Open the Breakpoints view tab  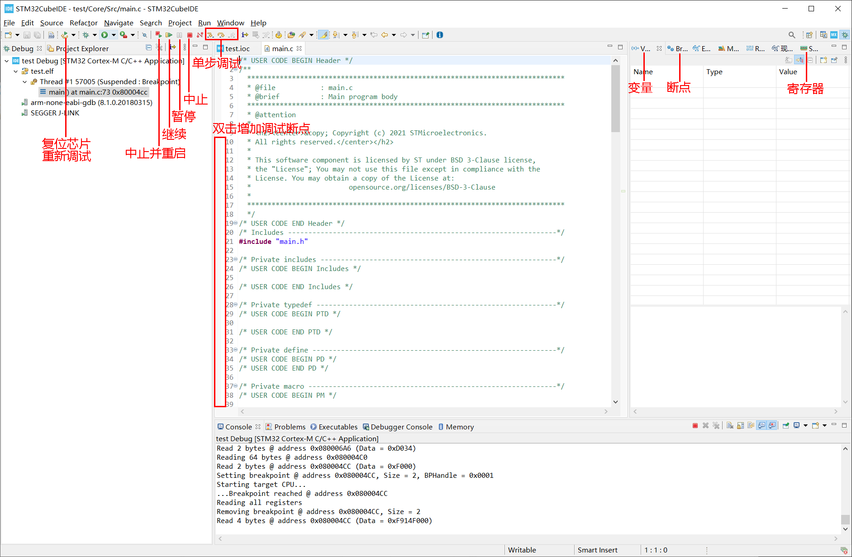pos(677,48)
